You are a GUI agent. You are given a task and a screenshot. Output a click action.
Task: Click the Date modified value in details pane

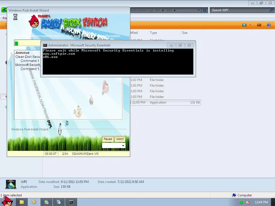point(75,182)
